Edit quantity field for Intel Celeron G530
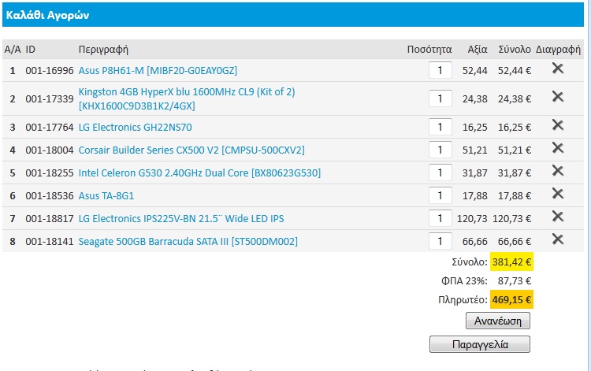 pos(440,173)
